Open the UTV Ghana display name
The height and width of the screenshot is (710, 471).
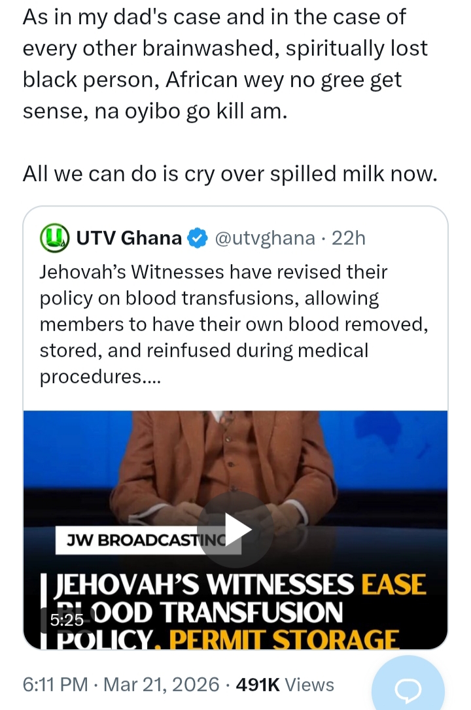click(x=129, y=239)
